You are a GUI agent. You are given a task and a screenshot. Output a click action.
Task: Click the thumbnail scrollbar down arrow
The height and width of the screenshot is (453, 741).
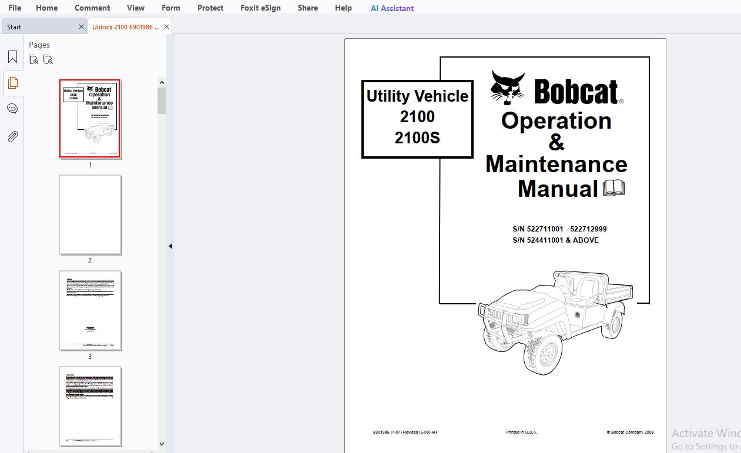pos(162,445)
